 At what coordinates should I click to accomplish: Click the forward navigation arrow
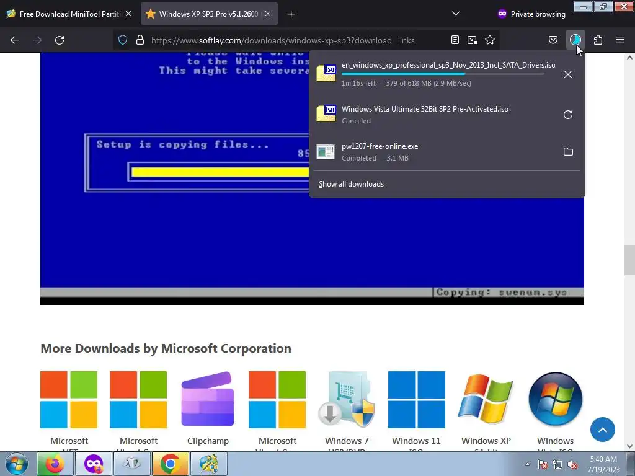coord(37,40)
